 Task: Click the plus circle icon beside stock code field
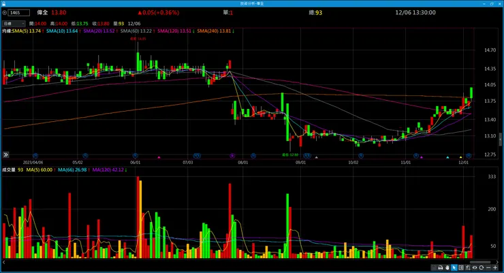click(5, 13)
